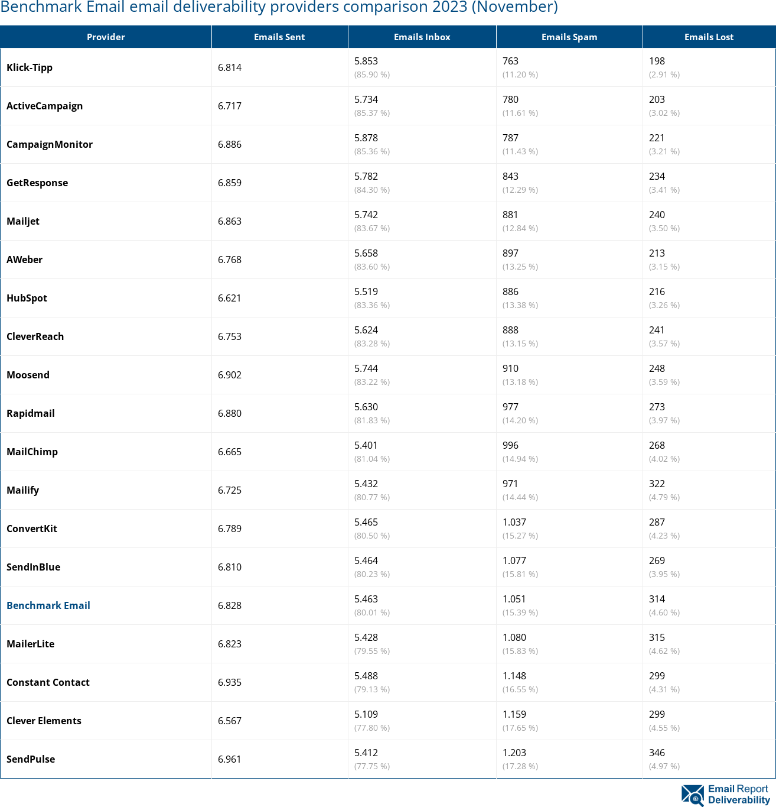
Task: Click Klick-Tipp lost value 198
Action: click(657, 61)
